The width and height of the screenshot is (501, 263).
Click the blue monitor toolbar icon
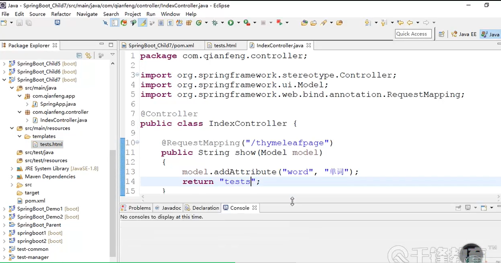coord(57,23)
